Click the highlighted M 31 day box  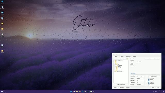click(x=72, y=31)
